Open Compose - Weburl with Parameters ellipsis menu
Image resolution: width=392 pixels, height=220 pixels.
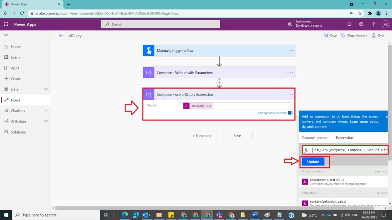pyautogui.click(x=290, y=73)
